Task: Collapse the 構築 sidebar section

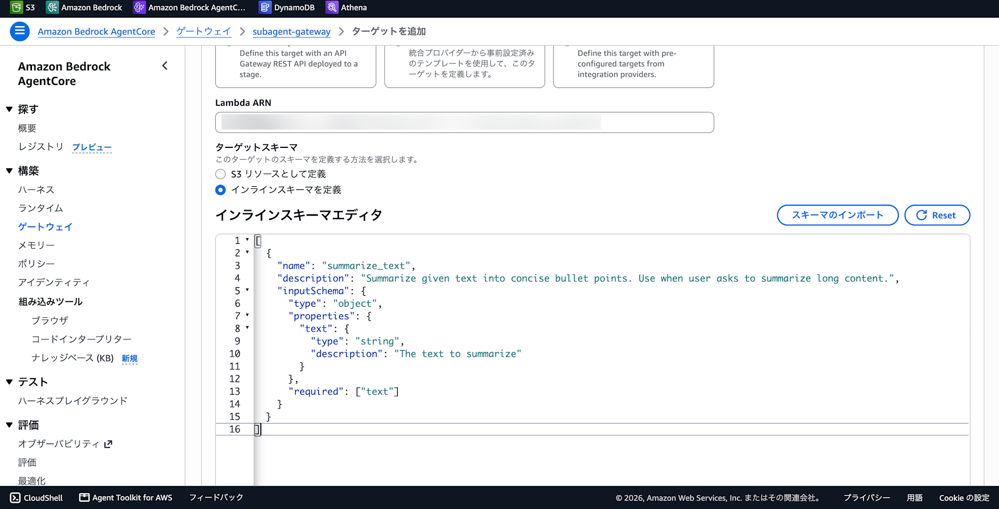Action: click(x=9, y=171)
